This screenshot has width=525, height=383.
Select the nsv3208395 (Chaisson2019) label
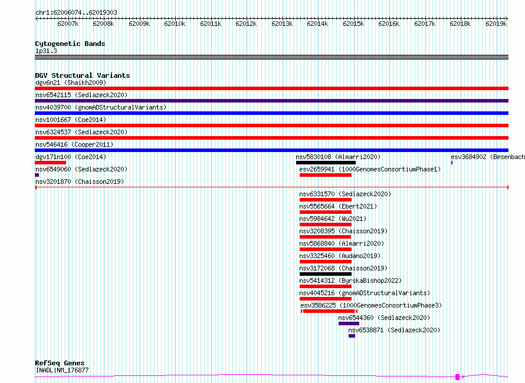343,231
